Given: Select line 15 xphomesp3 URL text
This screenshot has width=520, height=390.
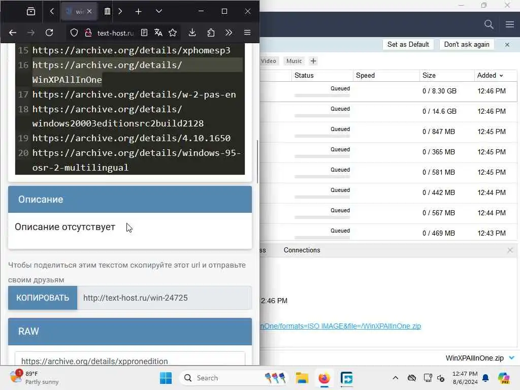Looking at the screenshot, I should (132, 50).
